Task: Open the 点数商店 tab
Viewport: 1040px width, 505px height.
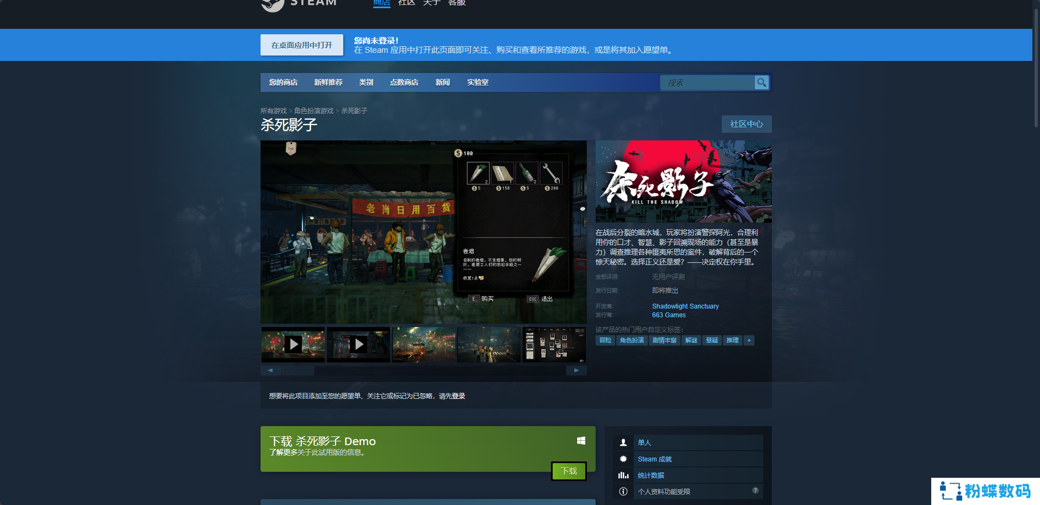Action: [x=404, y=82]
